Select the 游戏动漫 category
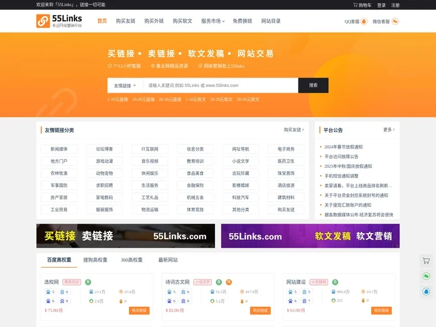 tap(104, 161)
